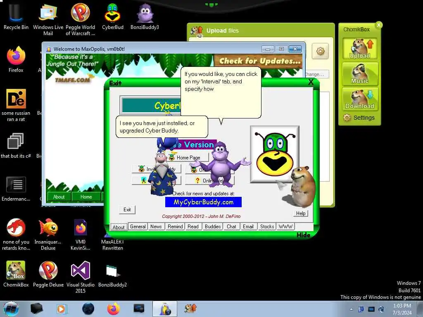Image resolution: width=423 pixels, height=317 pixels.
Task: Launch Windows Live Mail desktop icon
Action: point(48,19)
